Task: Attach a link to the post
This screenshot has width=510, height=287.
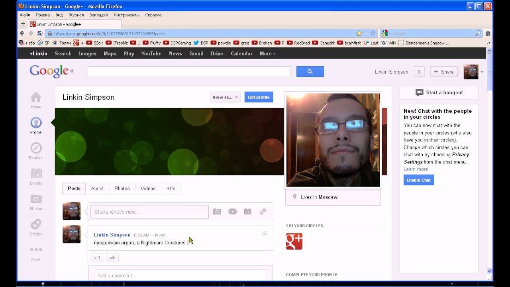Action: click(263, 212)
